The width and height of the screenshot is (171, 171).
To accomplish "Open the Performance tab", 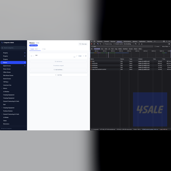I will 127,41.
